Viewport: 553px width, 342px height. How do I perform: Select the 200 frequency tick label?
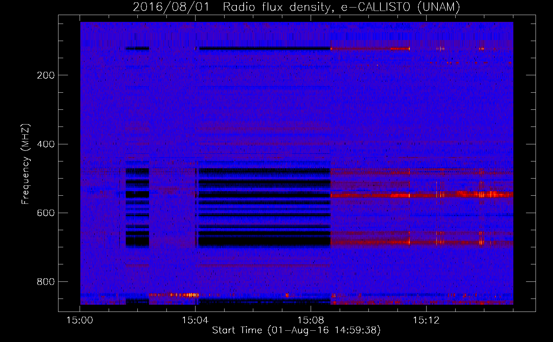click(x=46, y=75)
